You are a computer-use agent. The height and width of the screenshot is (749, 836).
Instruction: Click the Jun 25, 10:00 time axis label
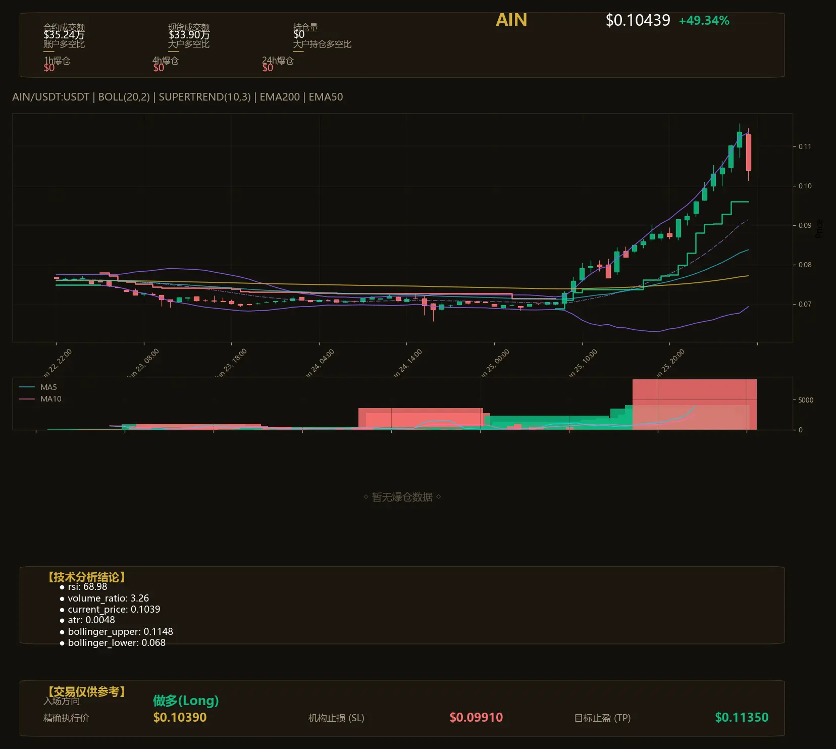[x=583, y=363]
